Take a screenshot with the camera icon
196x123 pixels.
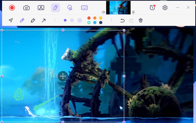[x=26, y=8]
